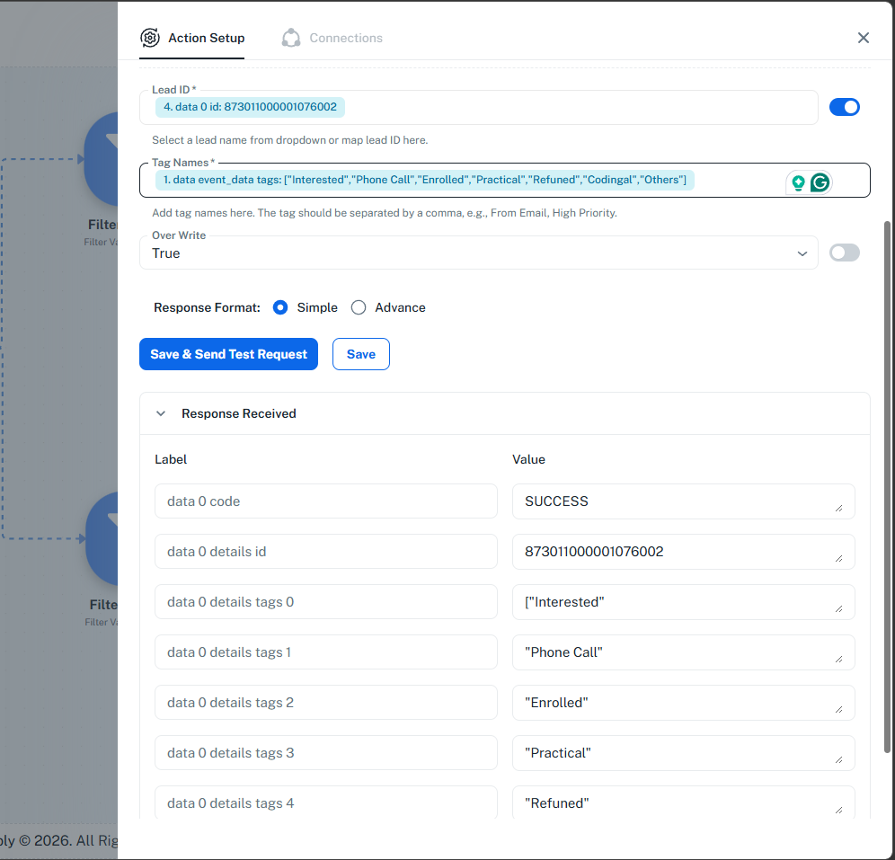This screenshot has width=895, height=860.
Task: Click the Connections tab icon
Action: (x=291, y=38)
